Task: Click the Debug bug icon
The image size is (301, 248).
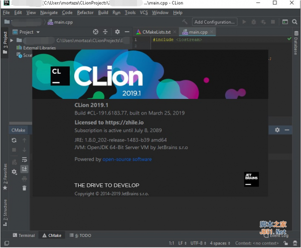Action: (253, 22)
